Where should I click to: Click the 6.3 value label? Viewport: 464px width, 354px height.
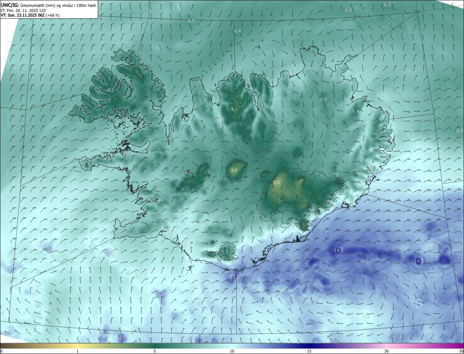[387, 5]
